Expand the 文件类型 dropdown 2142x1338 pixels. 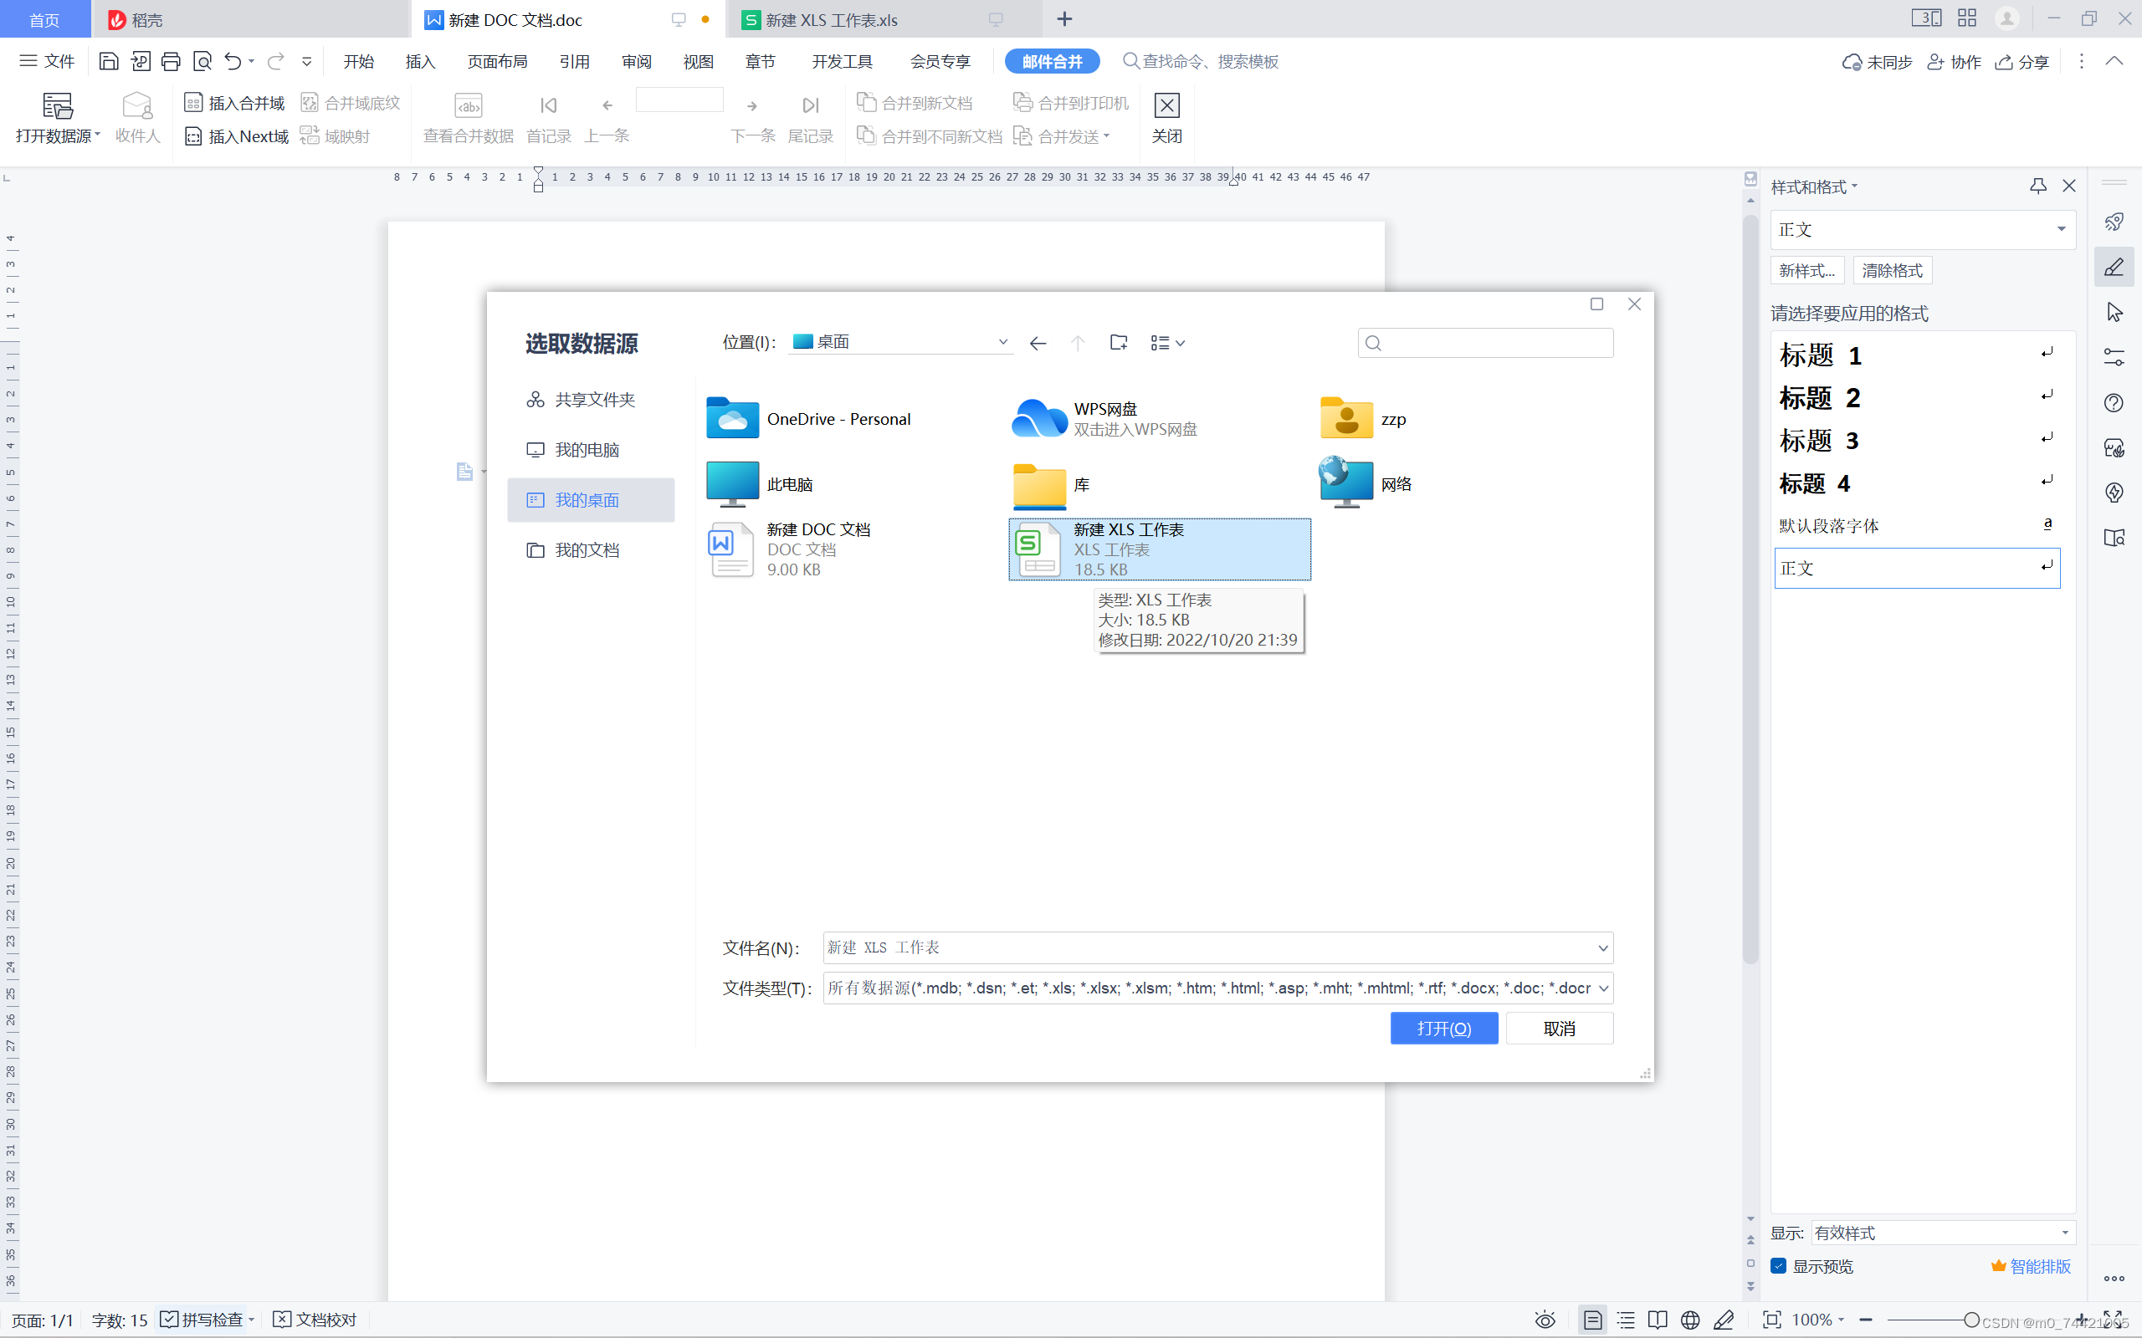(1603, 988)
